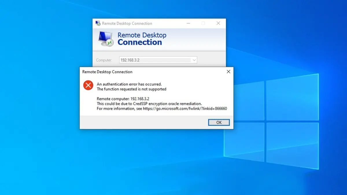Click the error dialog's title bar text

107,72
